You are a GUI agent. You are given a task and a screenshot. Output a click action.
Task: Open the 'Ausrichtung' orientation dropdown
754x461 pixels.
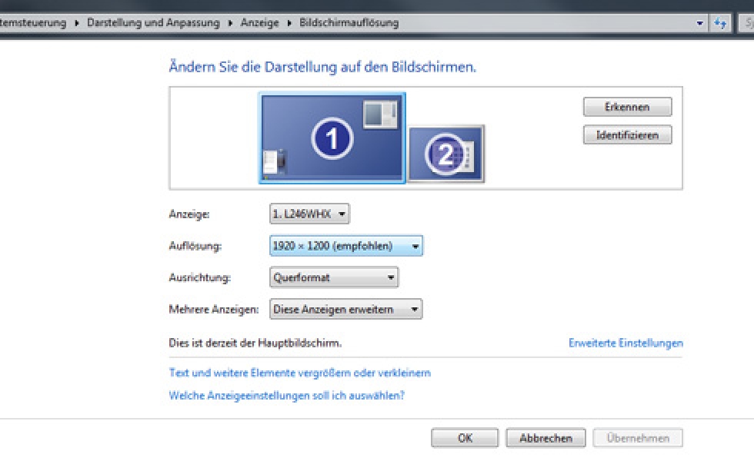334,277
